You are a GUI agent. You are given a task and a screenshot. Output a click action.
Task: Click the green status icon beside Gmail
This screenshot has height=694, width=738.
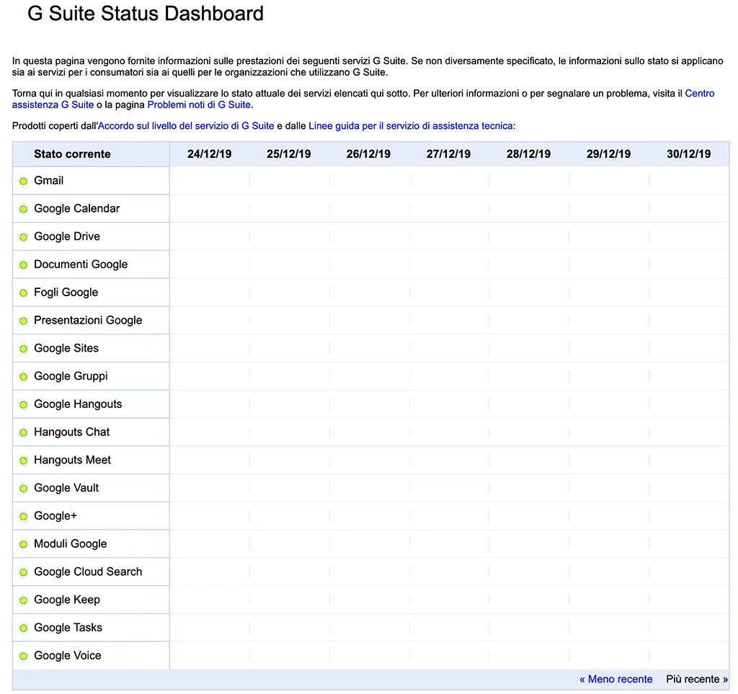pos(23,181)
